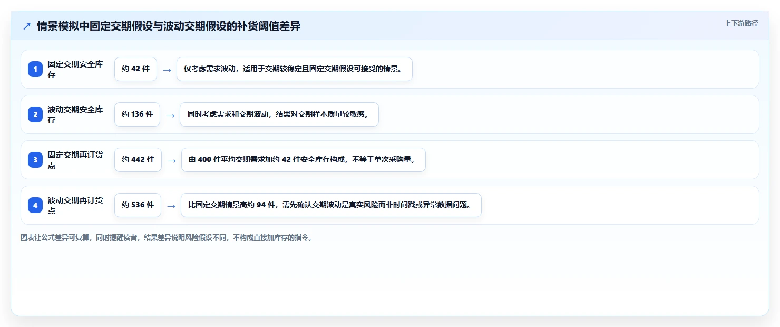Click the title 情景模拟中固定交期假设与波动交期假设的补货阈值差异

pyautogui.click(x=169, y=26)
